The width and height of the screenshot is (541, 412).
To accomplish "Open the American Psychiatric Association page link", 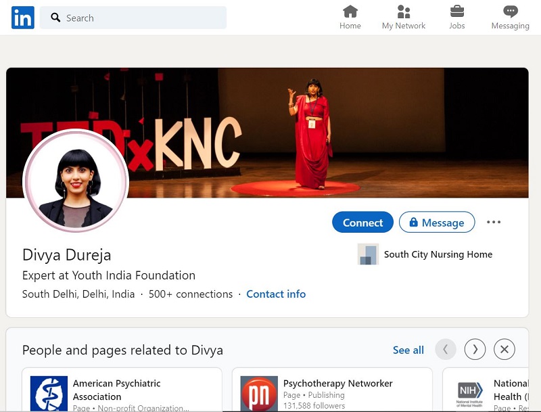I will tap(116, 390).
